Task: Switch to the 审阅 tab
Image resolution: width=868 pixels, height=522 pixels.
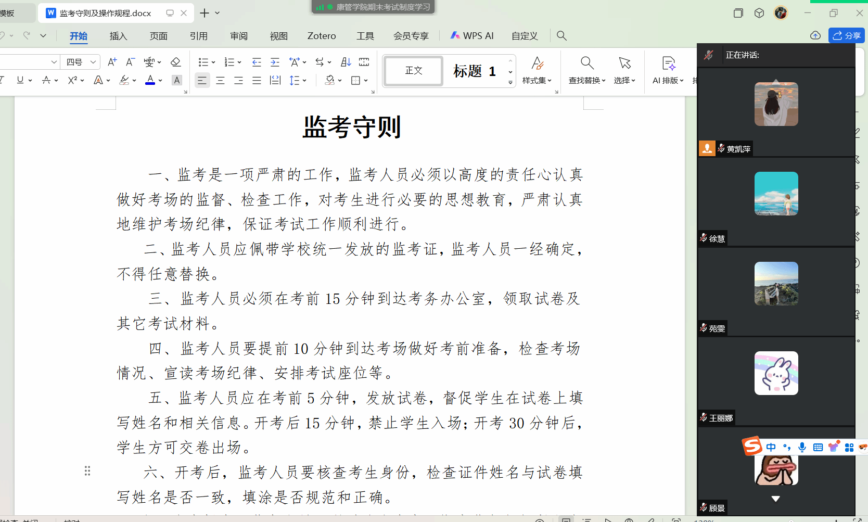Action: pyautogui.click(x=239, y=36)
